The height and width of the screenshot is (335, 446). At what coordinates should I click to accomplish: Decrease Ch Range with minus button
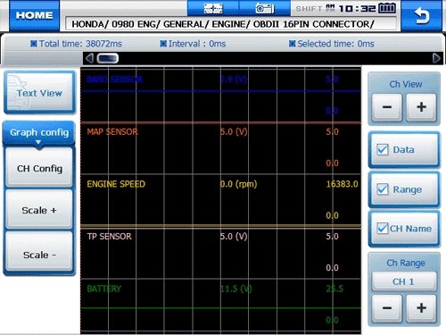[387, 308]
